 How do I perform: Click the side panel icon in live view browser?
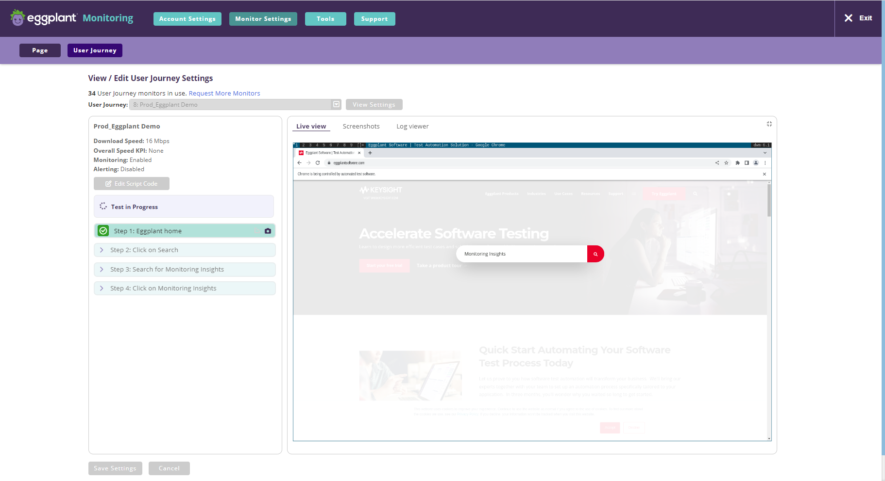pyautogui.click(x=747, y=163)
